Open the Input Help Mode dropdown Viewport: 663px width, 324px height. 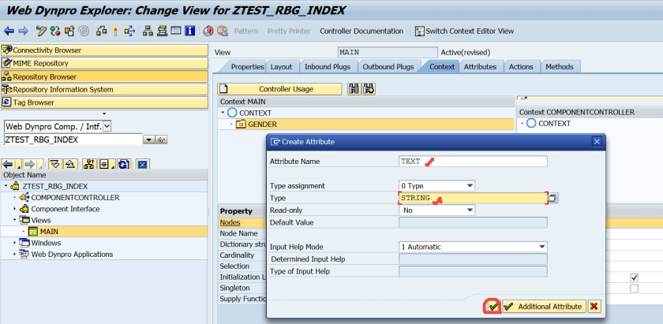pyautogui.click(x=541, y=247)
